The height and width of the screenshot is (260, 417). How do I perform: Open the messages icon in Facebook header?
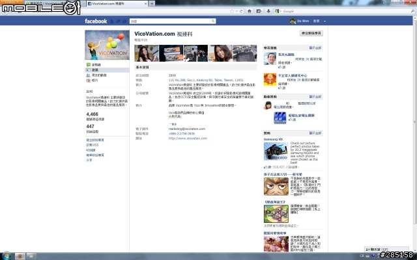[x=118, y=21]
